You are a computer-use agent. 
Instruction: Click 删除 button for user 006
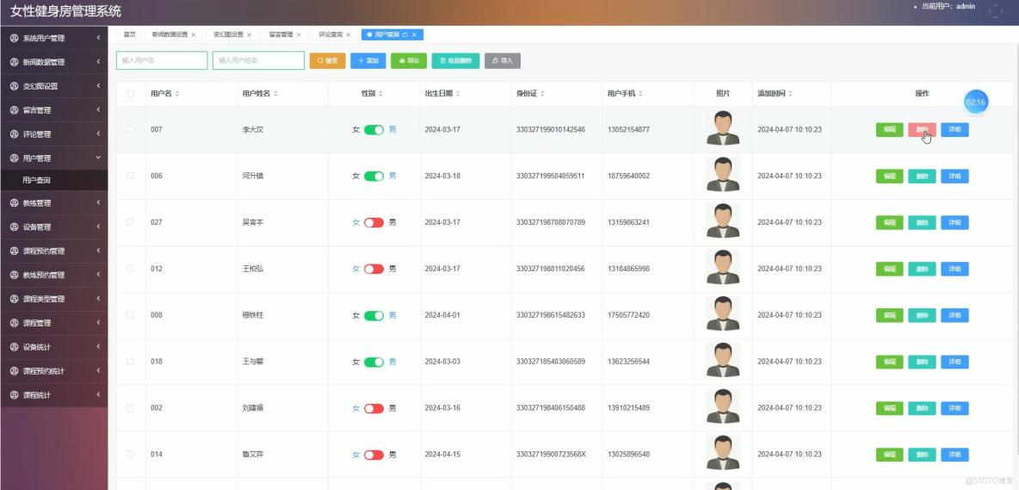point(922,177)
